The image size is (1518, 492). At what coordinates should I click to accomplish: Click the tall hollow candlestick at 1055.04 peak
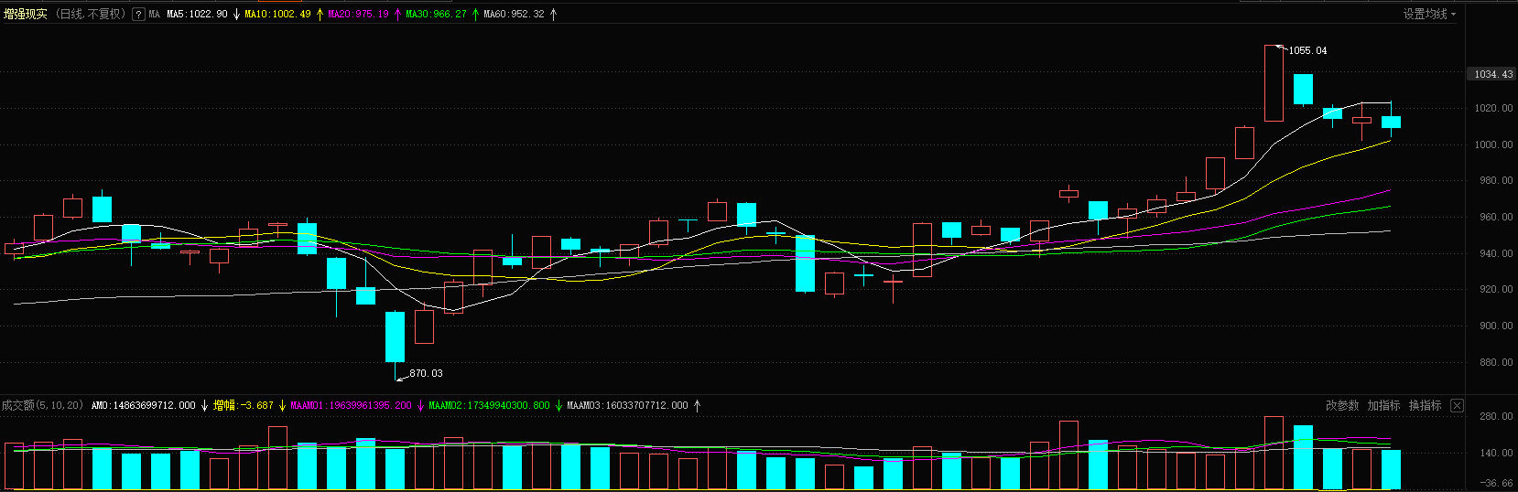pos(1274,83)
